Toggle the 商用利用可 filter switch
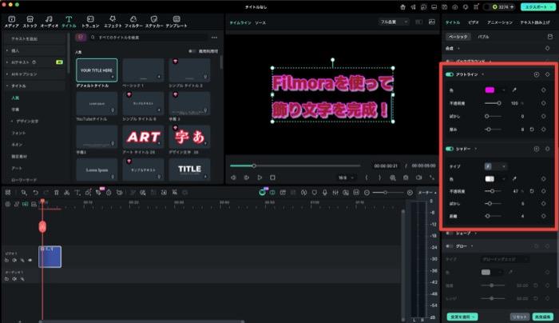 (x=192, y=51)
